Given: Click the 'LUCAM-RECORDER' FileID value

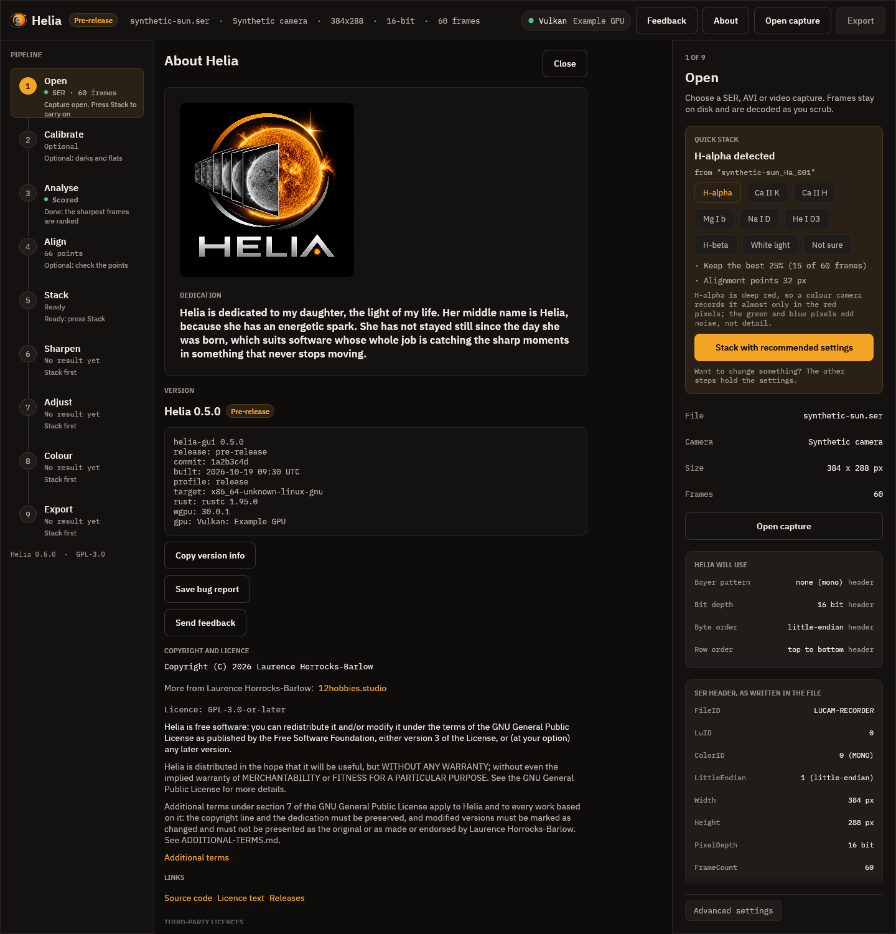Looking at the screenshot, I should click(x=844, y=710).
